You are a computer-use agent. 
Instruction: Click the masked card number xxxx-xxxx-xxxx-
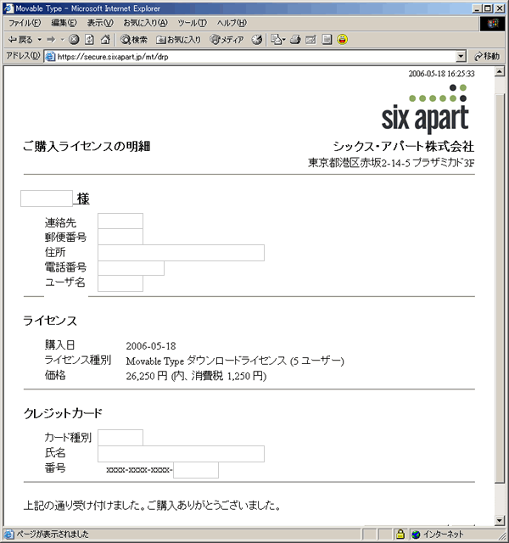pos(139,470)
